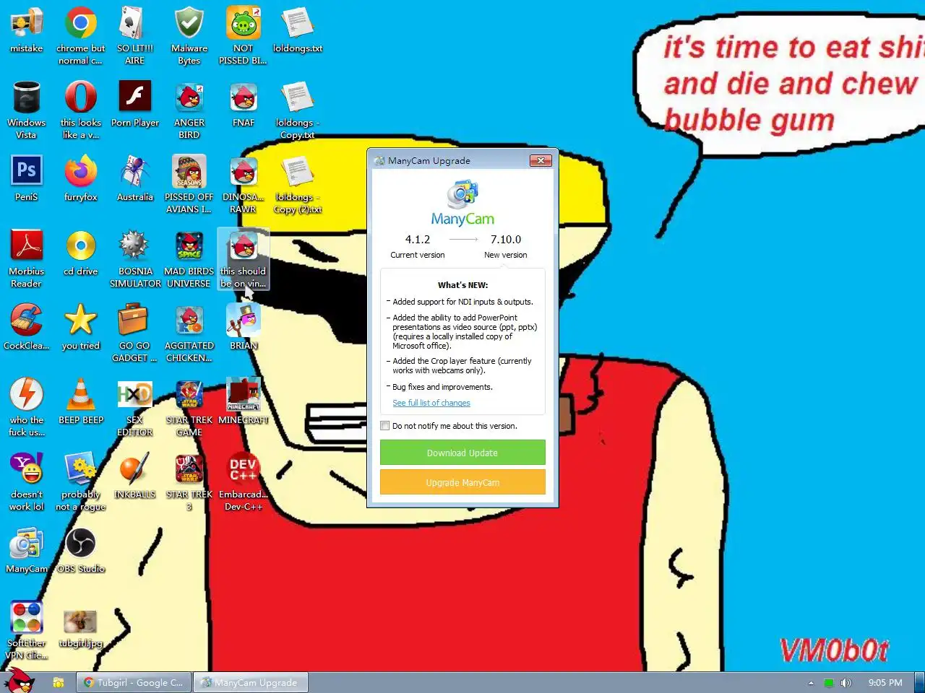
Task: Select the INKBALLS desktop icon
Action: [x=135, y=470]
